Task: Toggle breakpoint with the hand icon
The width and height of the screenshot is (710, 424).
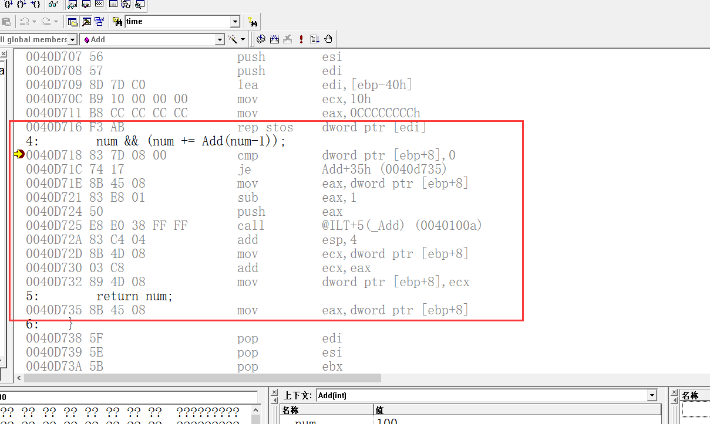Action: pyautogui.click(x=328, y=39)
